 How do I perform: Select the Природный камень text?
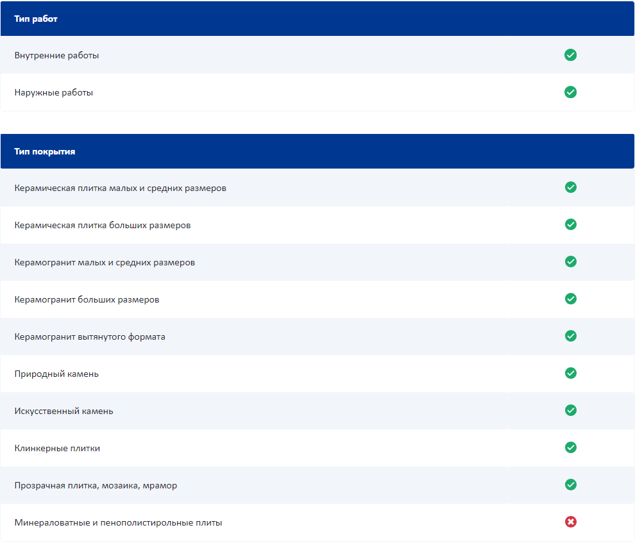point(56,374)
